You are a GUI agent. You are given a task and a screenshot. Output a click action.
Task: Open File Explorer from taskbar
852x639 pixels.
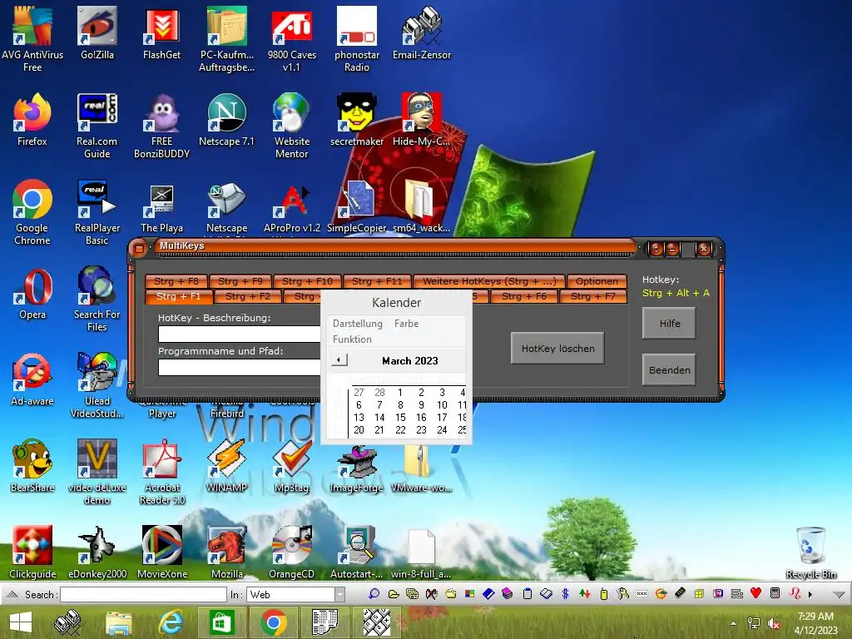click(x=118, y=622)
